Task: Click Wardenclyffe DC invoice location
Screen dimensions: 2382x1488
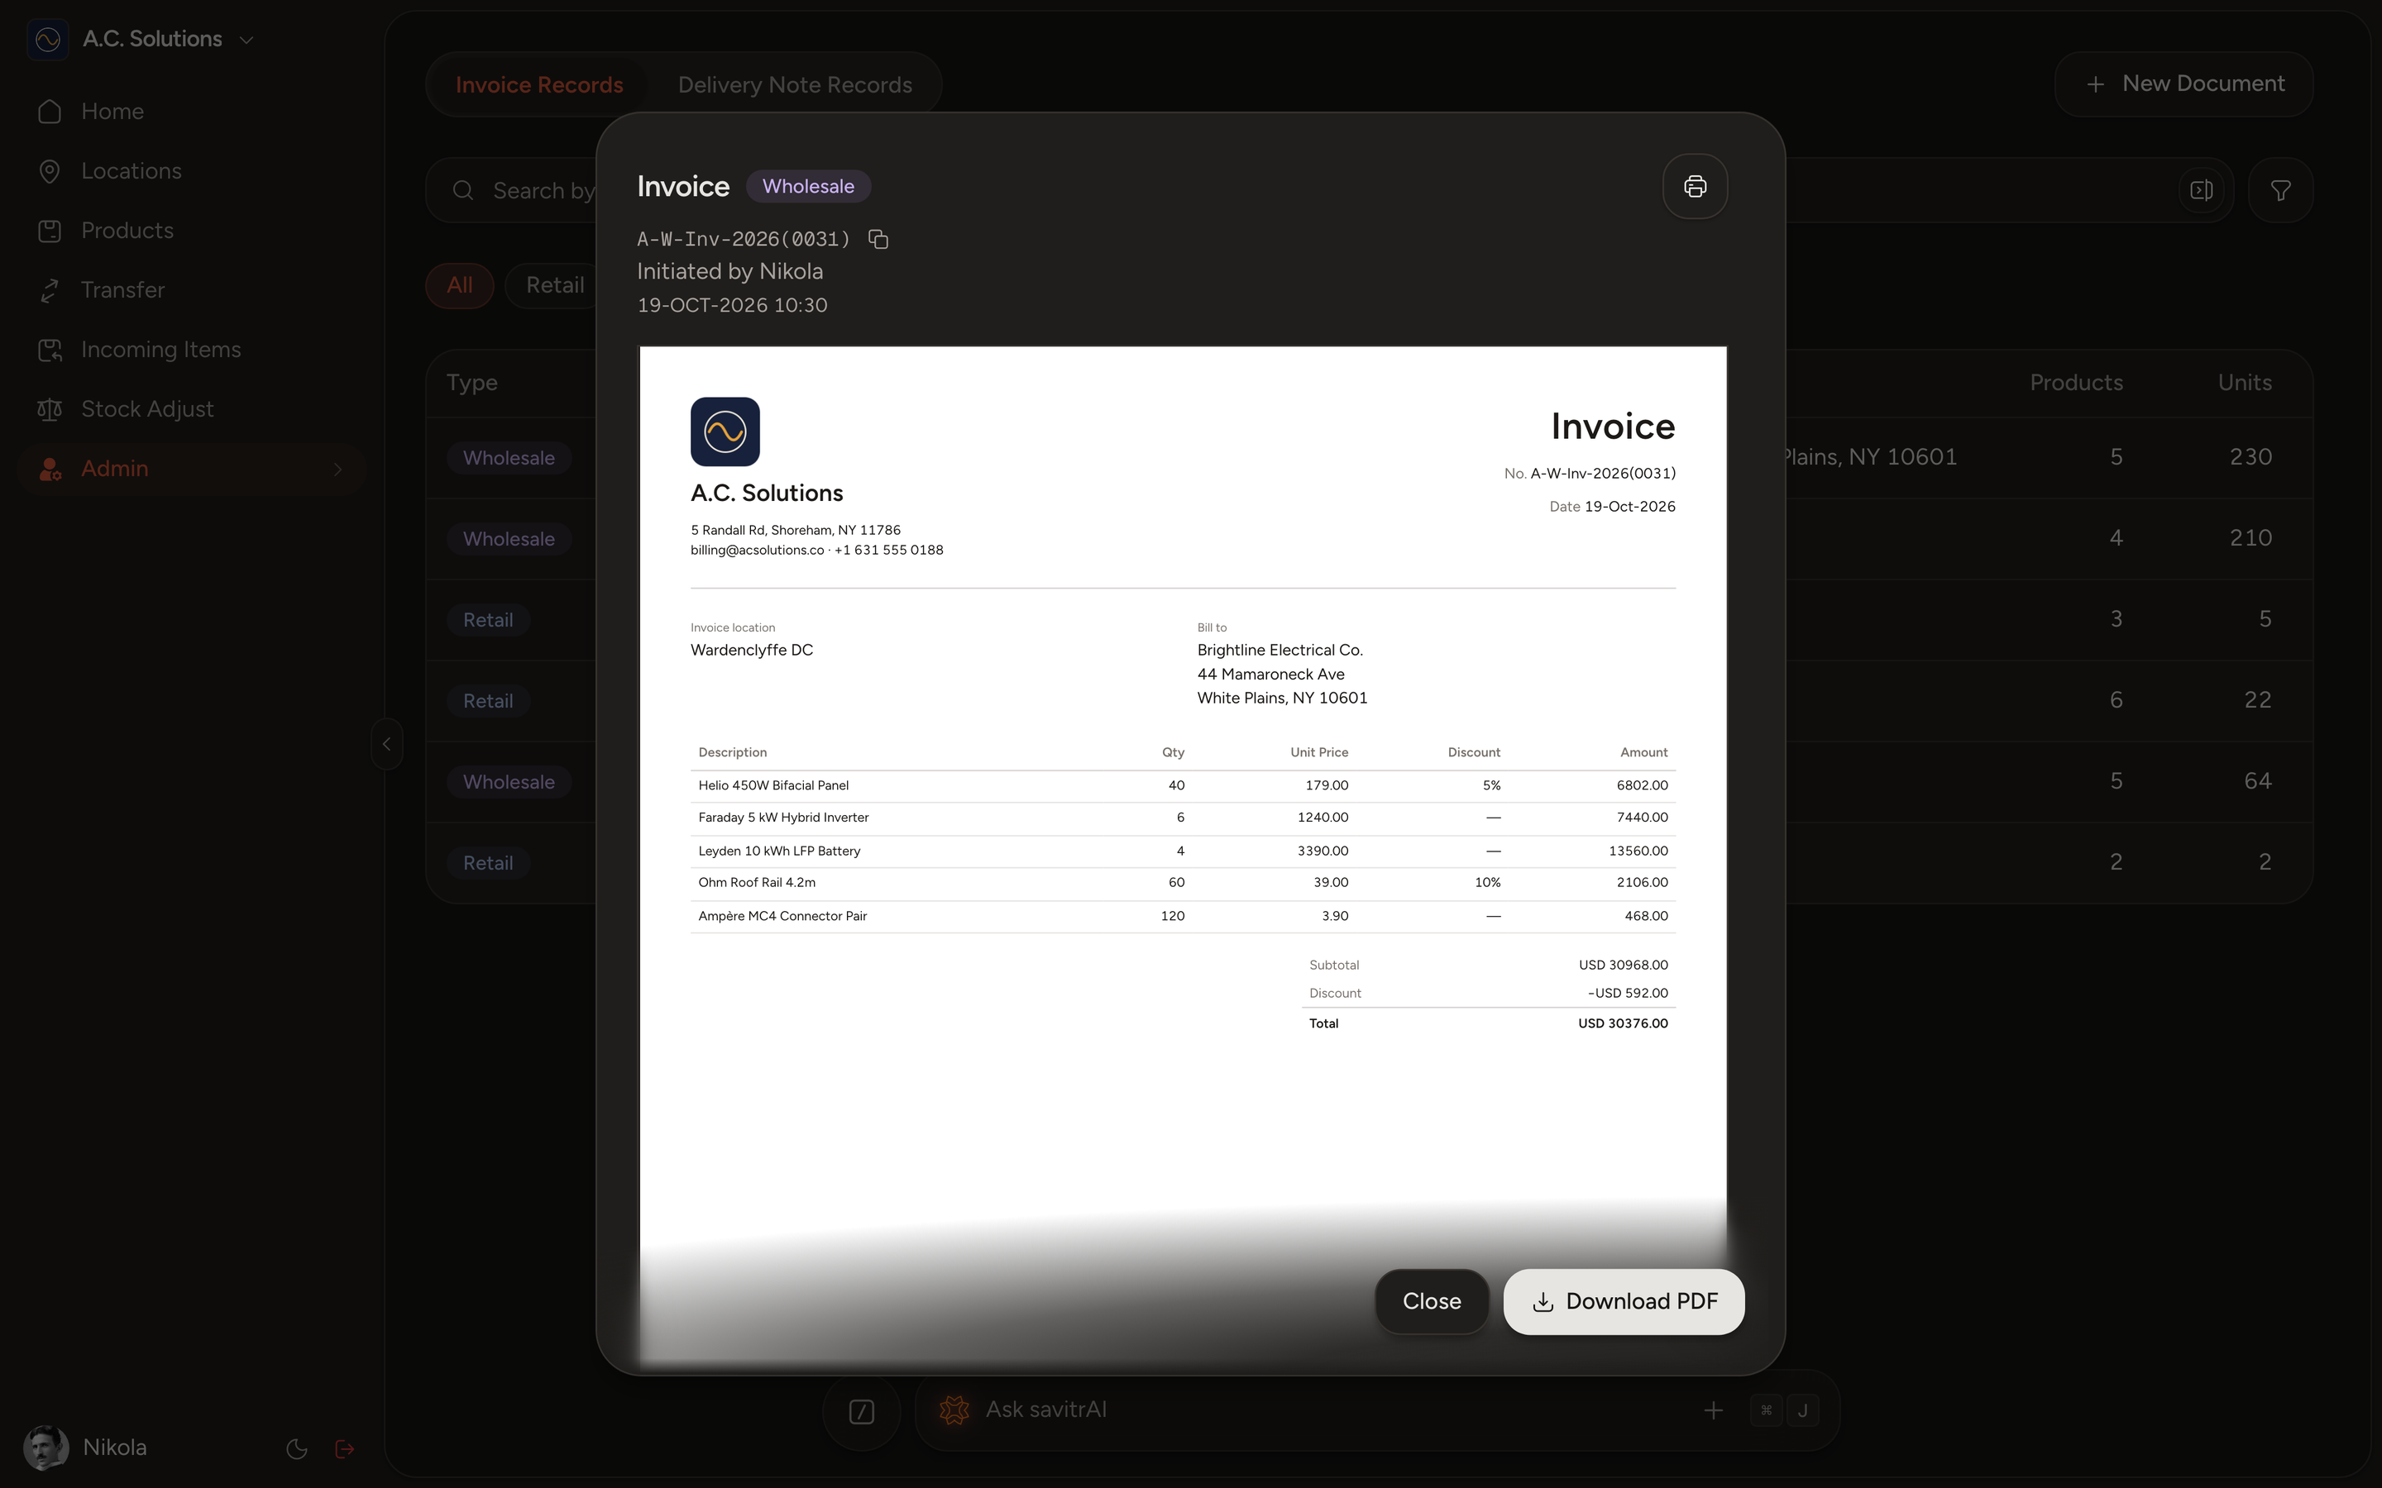Action: 751,651
